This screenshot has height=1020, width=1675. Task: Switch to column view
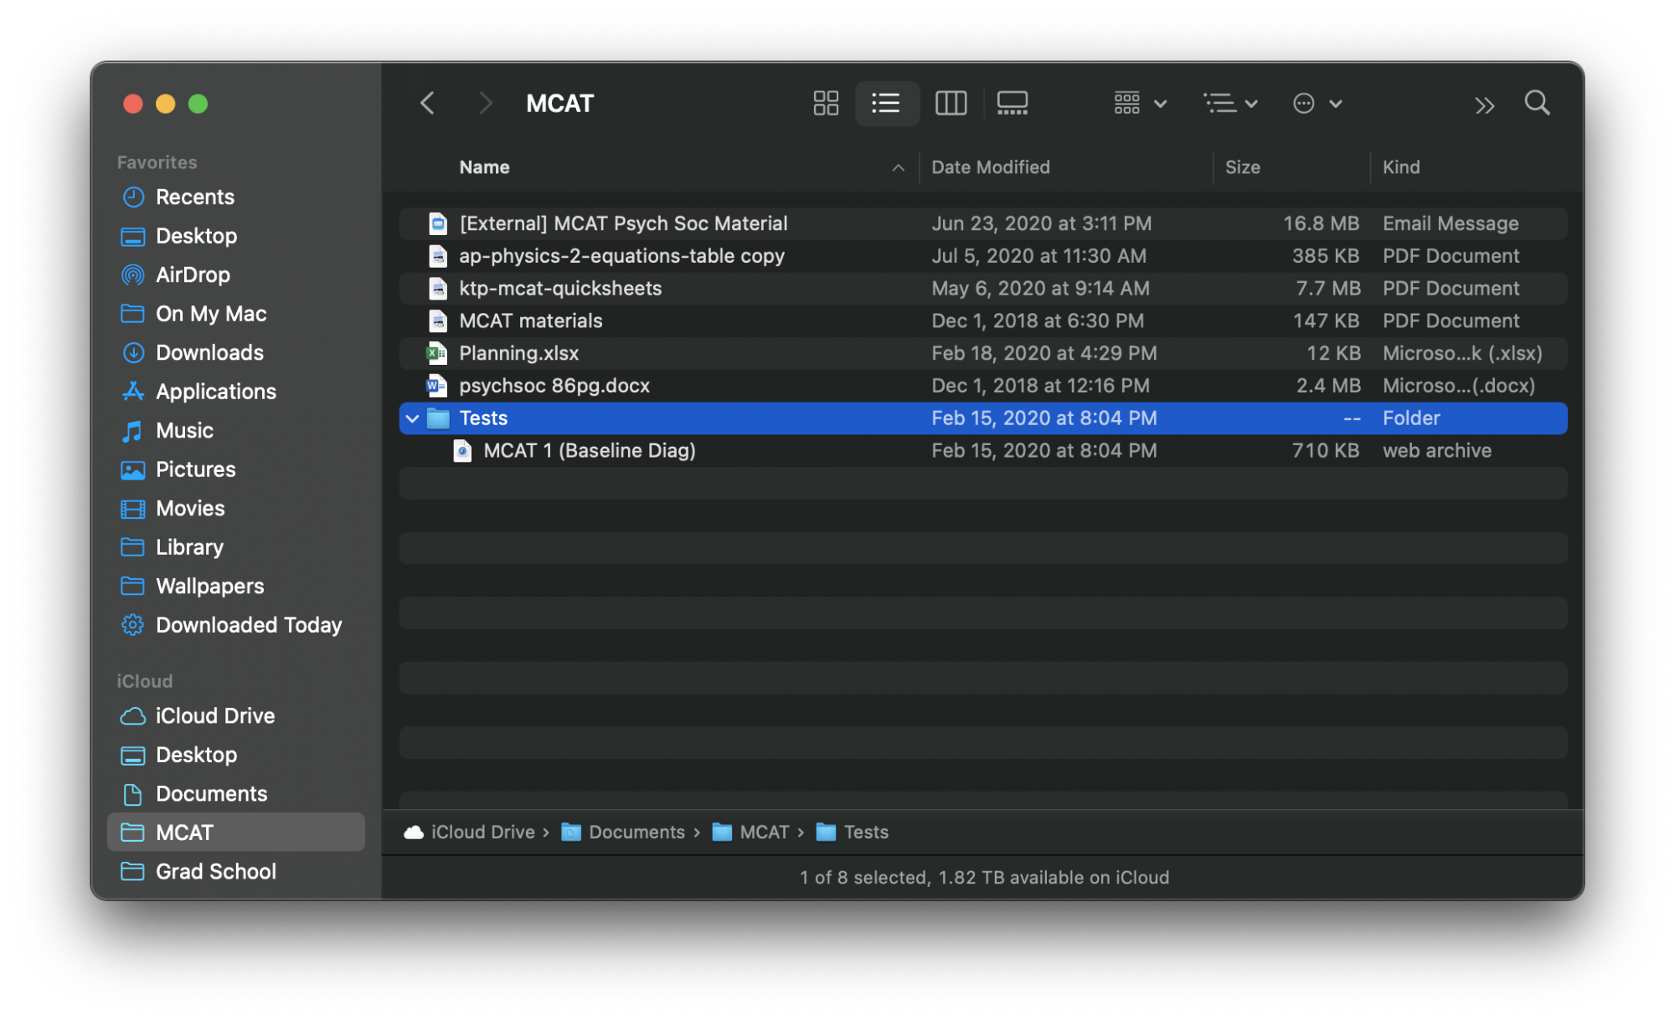(x=951, y=103)
